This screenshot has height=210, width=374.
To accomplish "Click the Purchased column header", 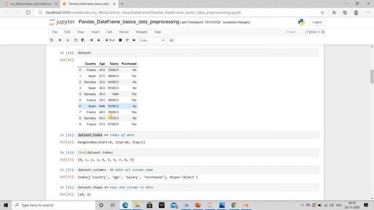I will (x=129, y=64).
